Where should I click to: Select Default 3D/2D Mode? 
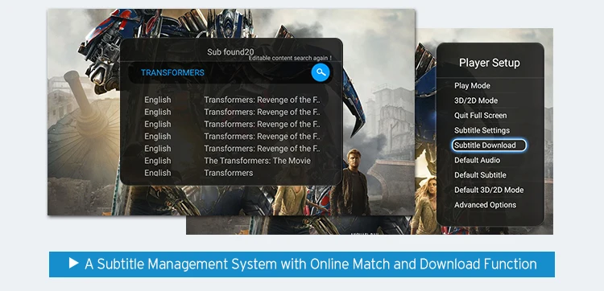489,190
